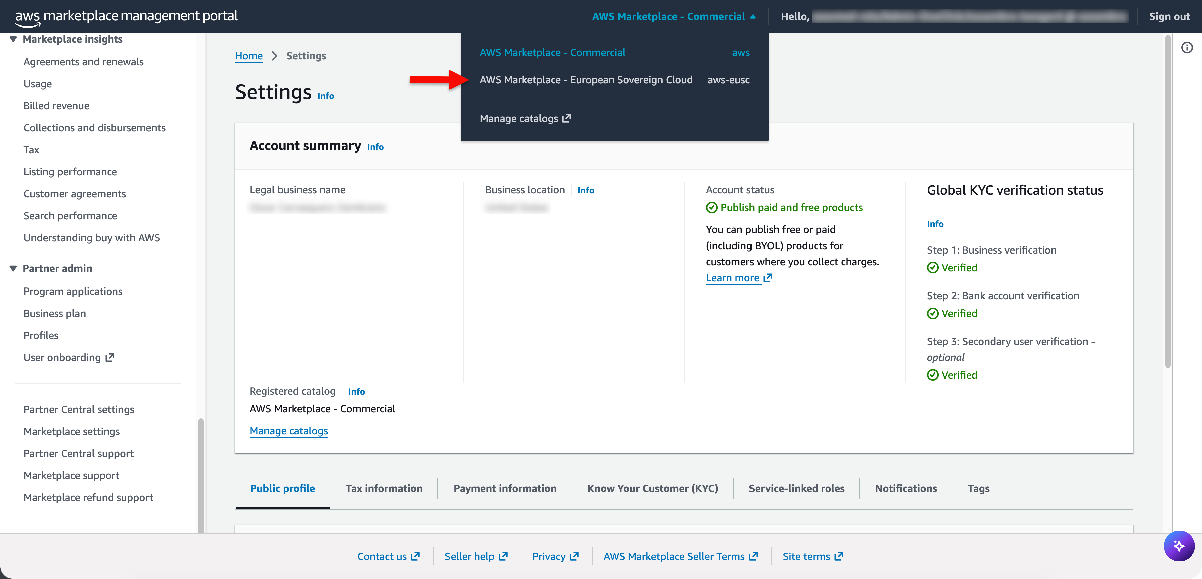The image size is (1202, 579).
Task: Open Marketplace settings
Action: [71, 431]
